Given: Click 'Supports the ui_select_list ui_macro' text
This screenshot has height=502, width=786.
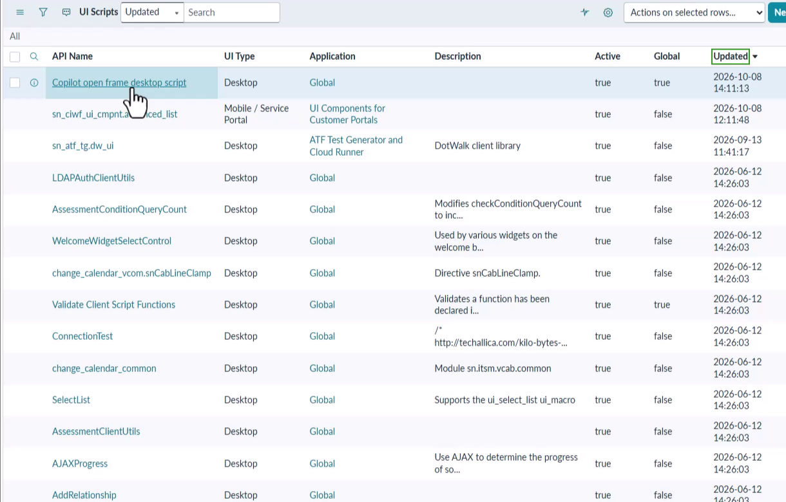Looking at the screenshot, I should [504, 400].
